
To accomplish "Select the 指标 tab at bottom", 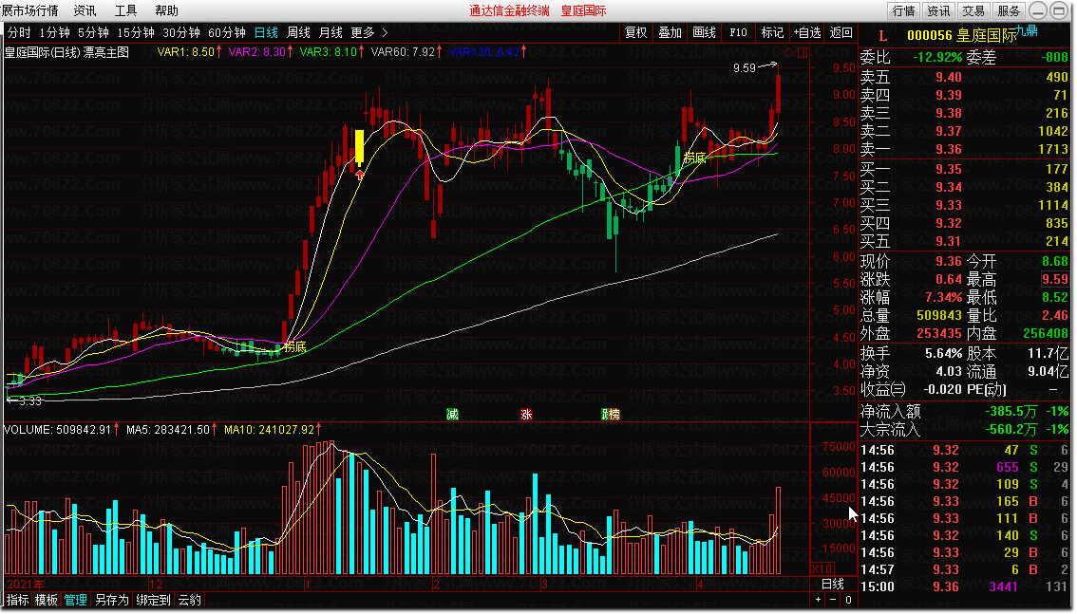I will (x=18, y=600).
